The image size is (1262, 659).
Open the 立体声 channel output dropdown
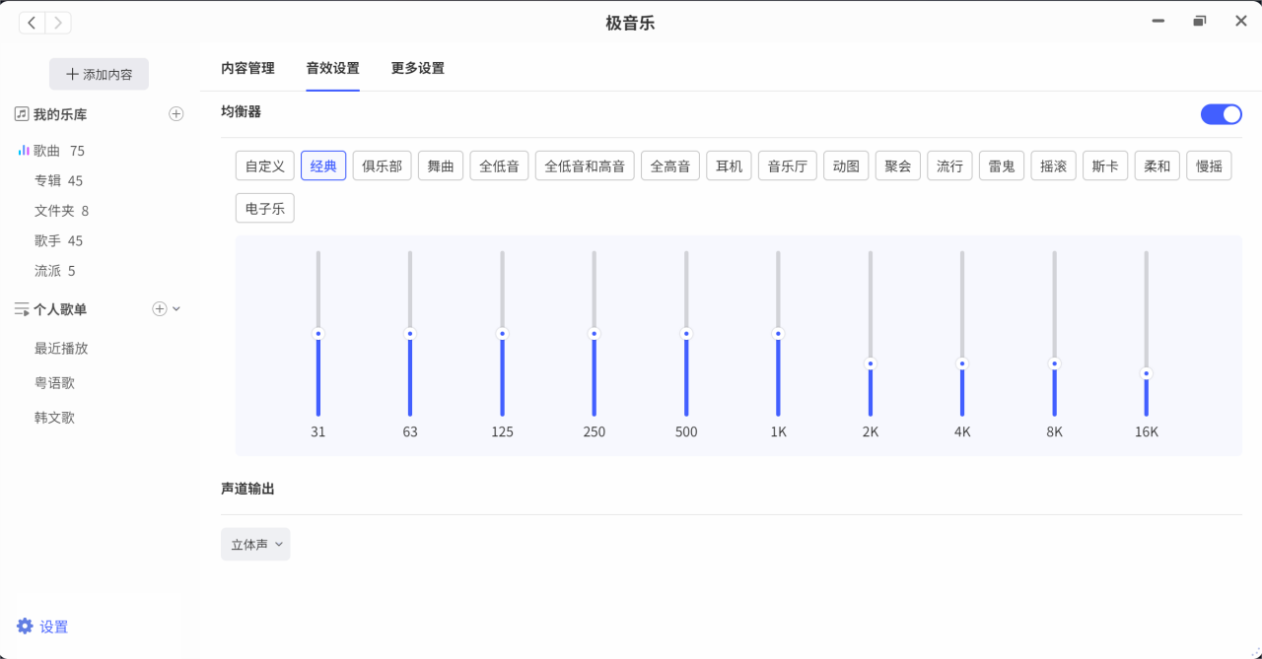pyautogui.click(x=255, y=545)
